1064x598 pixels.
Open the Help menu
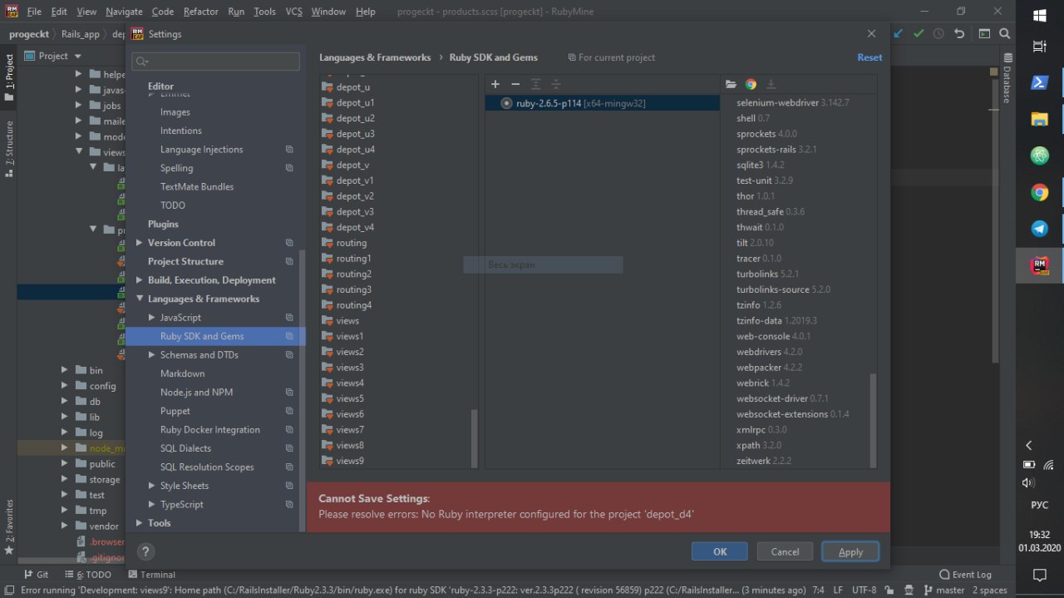point(365,12)
